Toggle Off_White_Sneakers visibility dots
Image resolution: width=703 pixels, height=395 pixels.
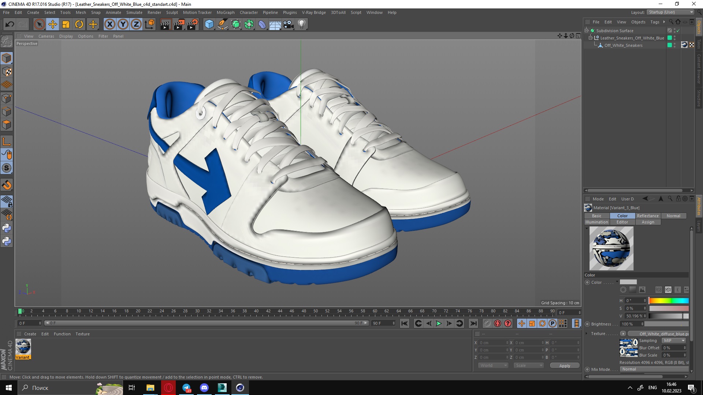[675, 45]
